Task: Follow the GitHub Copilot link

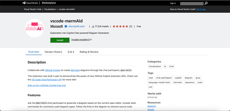Action: coord(53,70)
